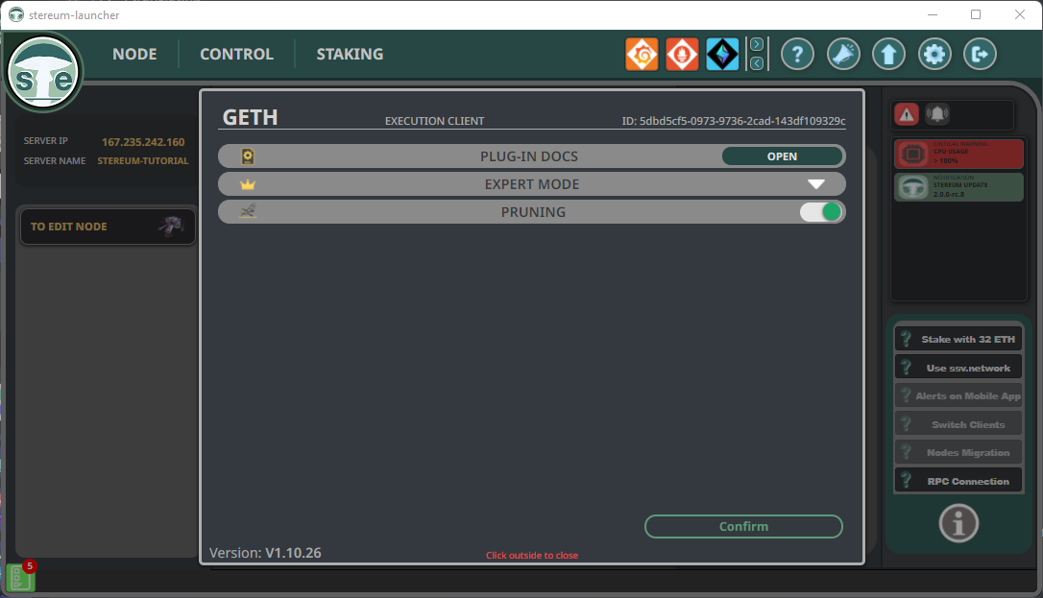Click the round info icon

[958, 523]
